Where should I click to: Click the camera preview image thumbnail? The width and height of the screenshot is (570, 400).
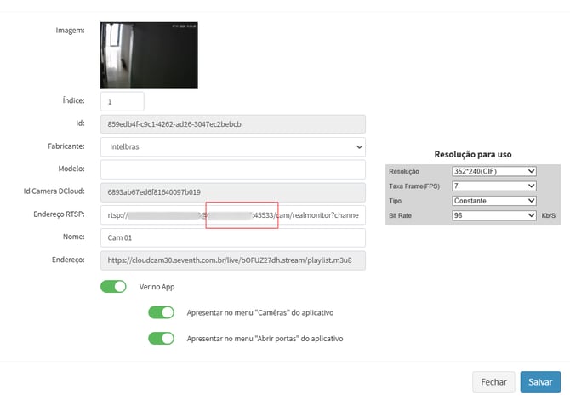tap(149, 54)
